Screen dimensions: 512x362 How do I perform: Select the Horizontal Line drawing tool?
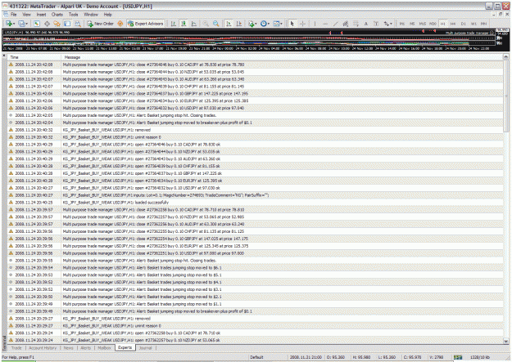point(325,24)
